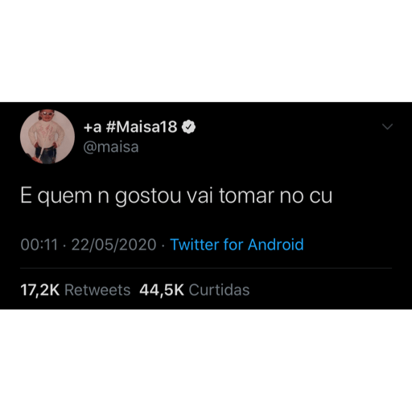Click the word 'Android' in source link
The width and height of the screenshot is (412, 412).
(x=276, y=245)
